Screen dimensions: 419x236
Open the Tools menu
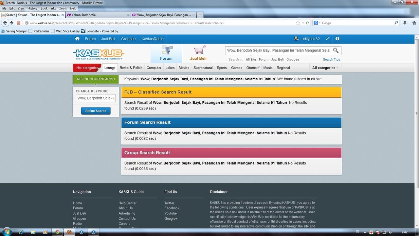pyautogui.click(x=63, y=8)
